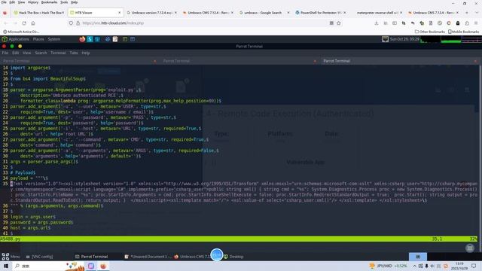Open Other Bookmarks folder

coord(430,32)
